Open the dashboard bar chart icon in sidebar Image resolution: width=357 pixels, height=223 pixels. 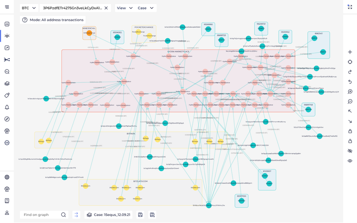tap(7, 24)
